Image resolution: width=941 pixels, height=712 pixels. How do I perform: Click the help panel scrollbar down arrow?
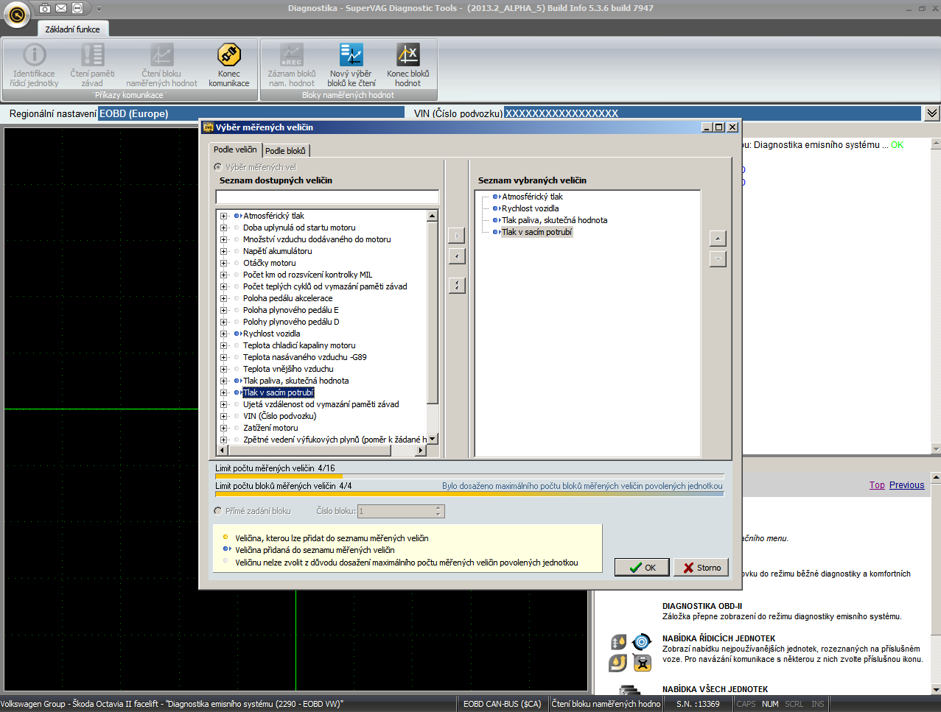pos(936,689)
